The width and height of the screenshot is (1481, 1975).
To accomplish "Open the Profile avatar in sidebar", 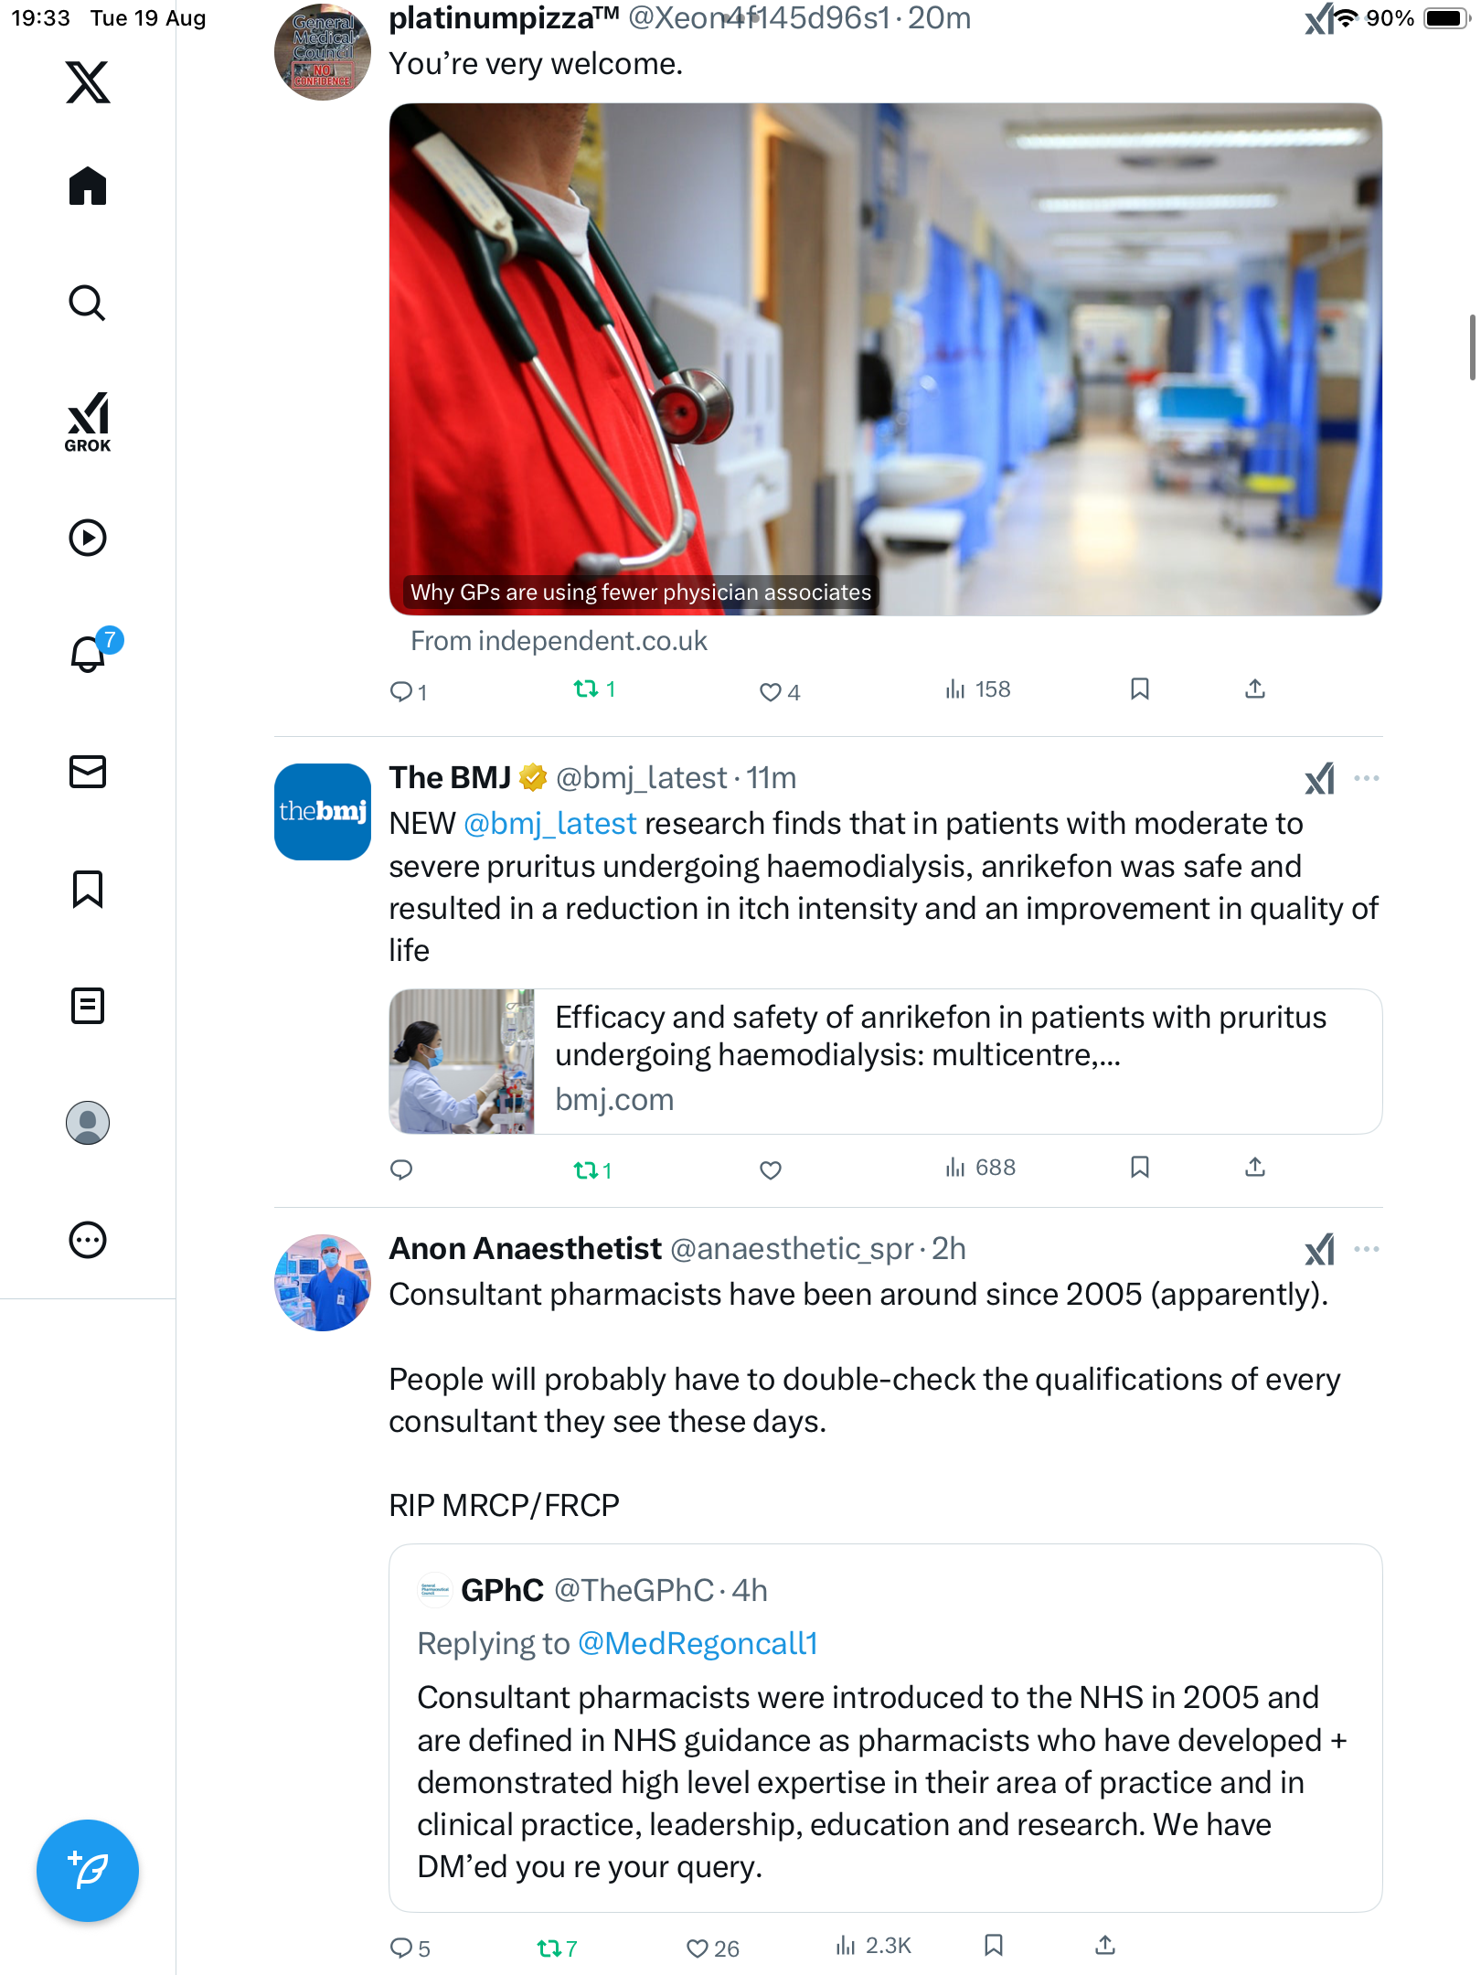I will coord(88,1123).
